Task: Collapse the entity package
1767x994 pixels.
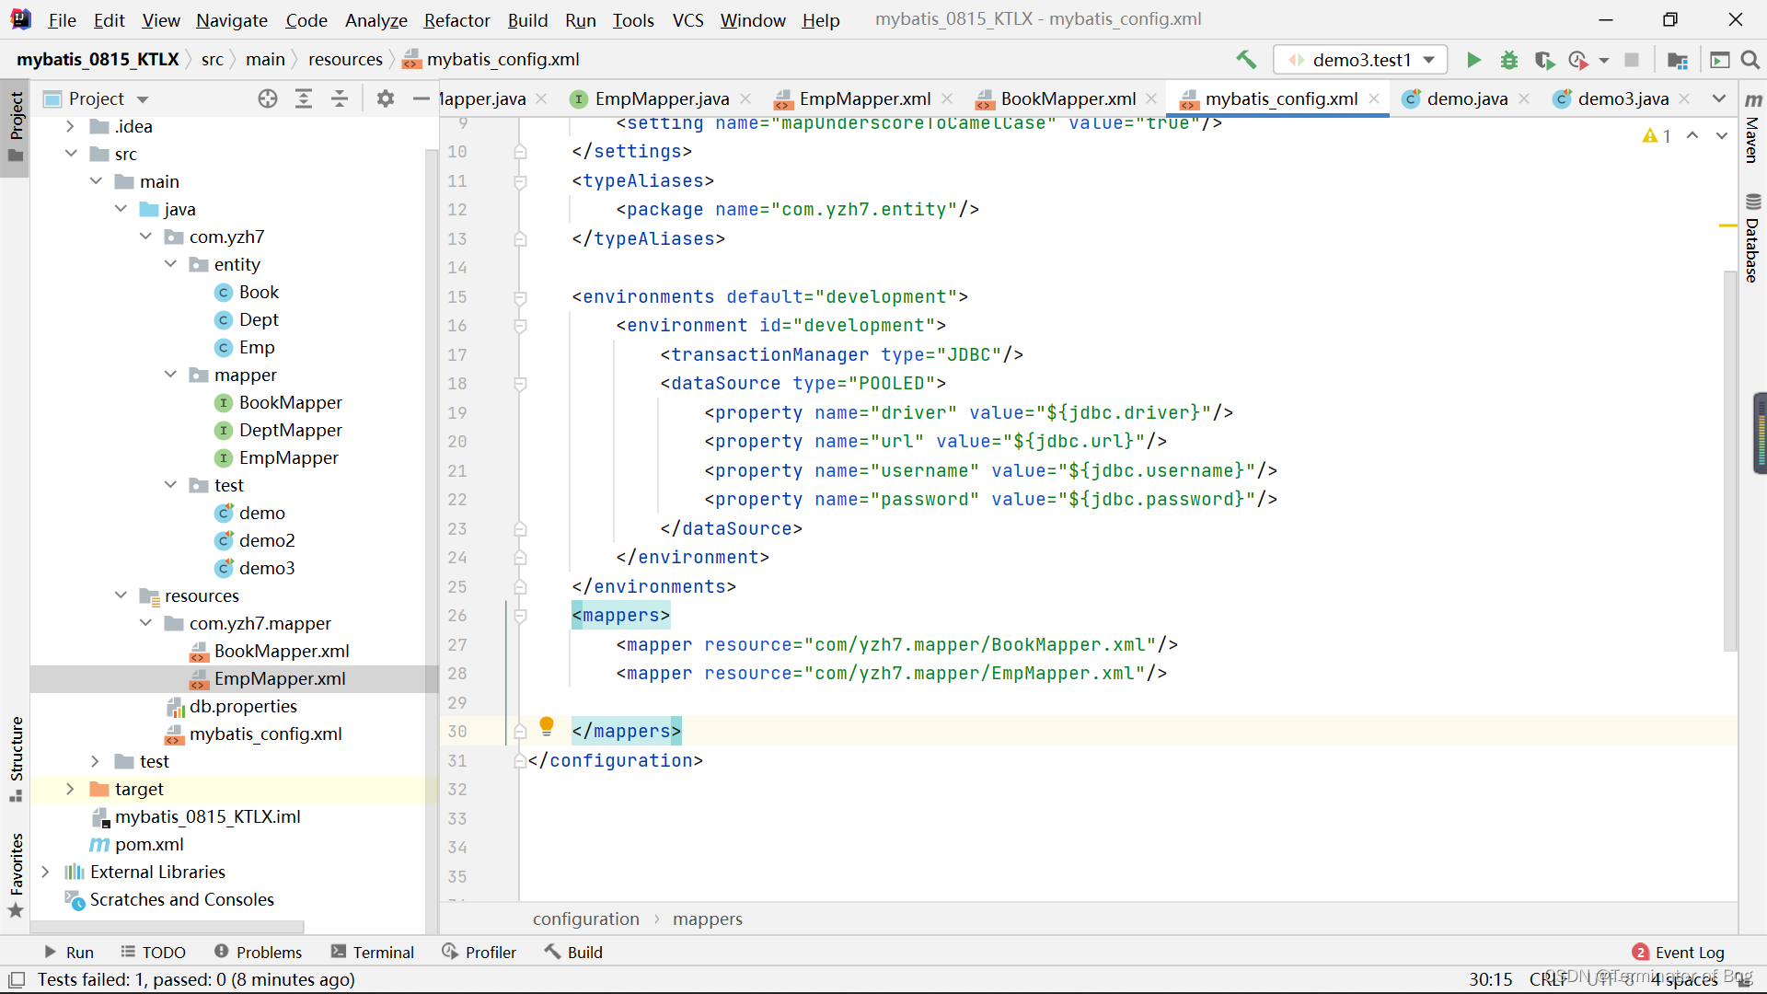Action: [x=170, y=264]
